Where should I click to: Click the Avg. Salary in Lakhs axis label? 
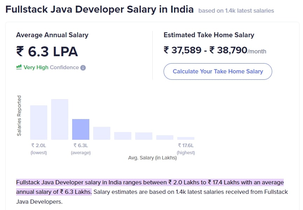click(153, 158)
